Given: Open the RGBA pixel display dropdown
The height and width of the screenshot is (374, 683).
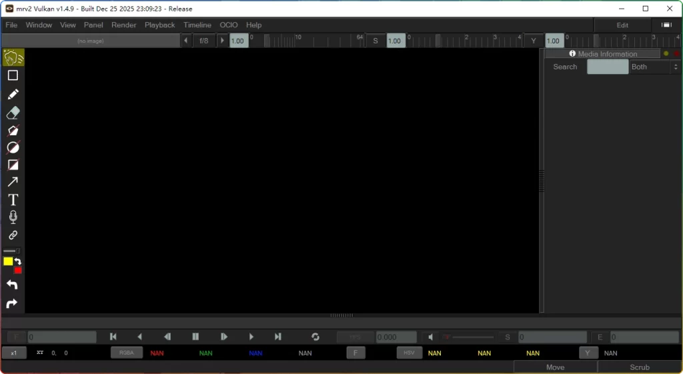Looking at the screenshot, I should pos(127,353).
